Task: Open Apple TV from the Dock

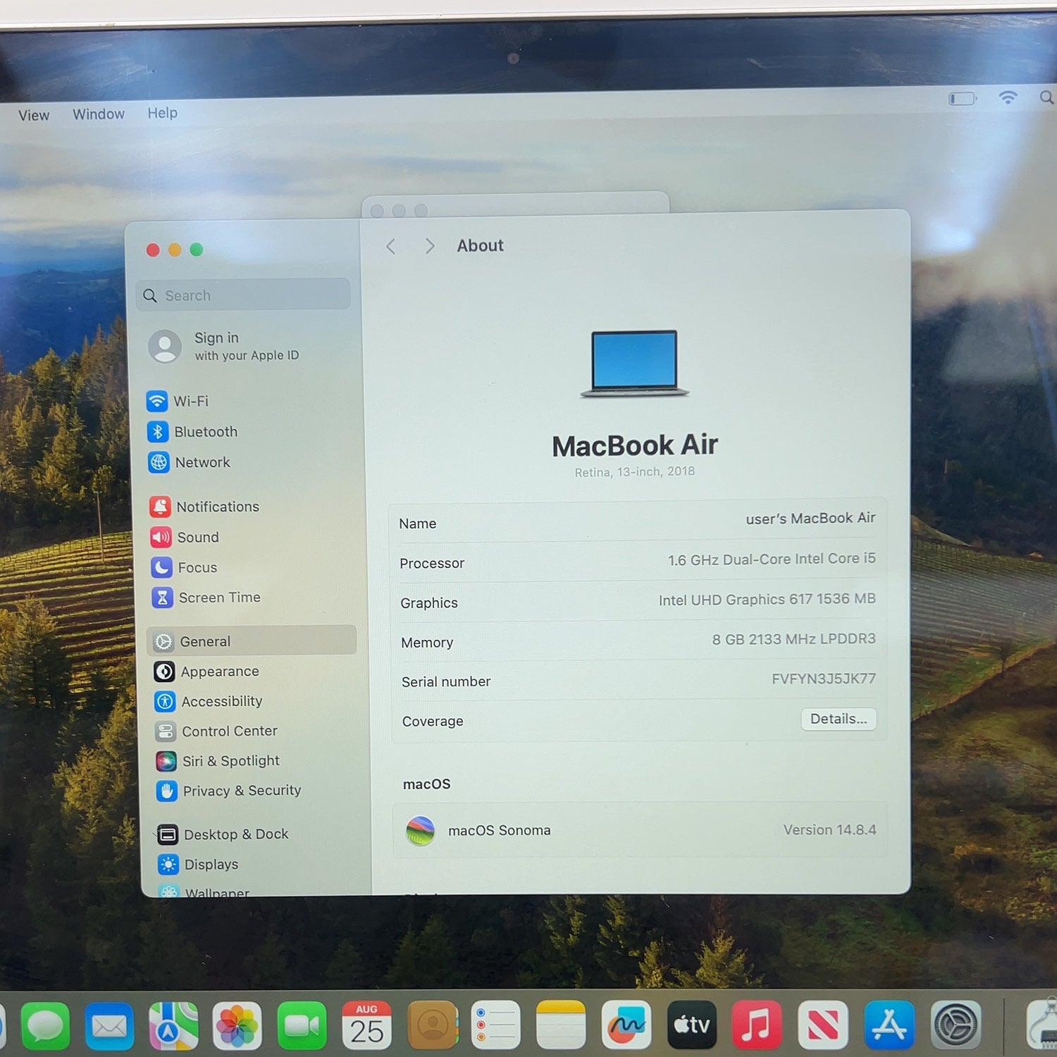Action: tap(691, 1025)
